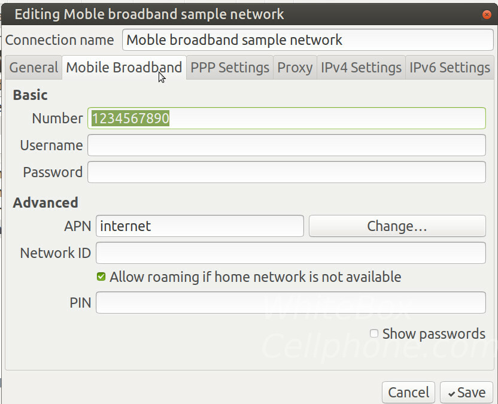
Task: Close the editing dialog with red button
Action: 487,14
